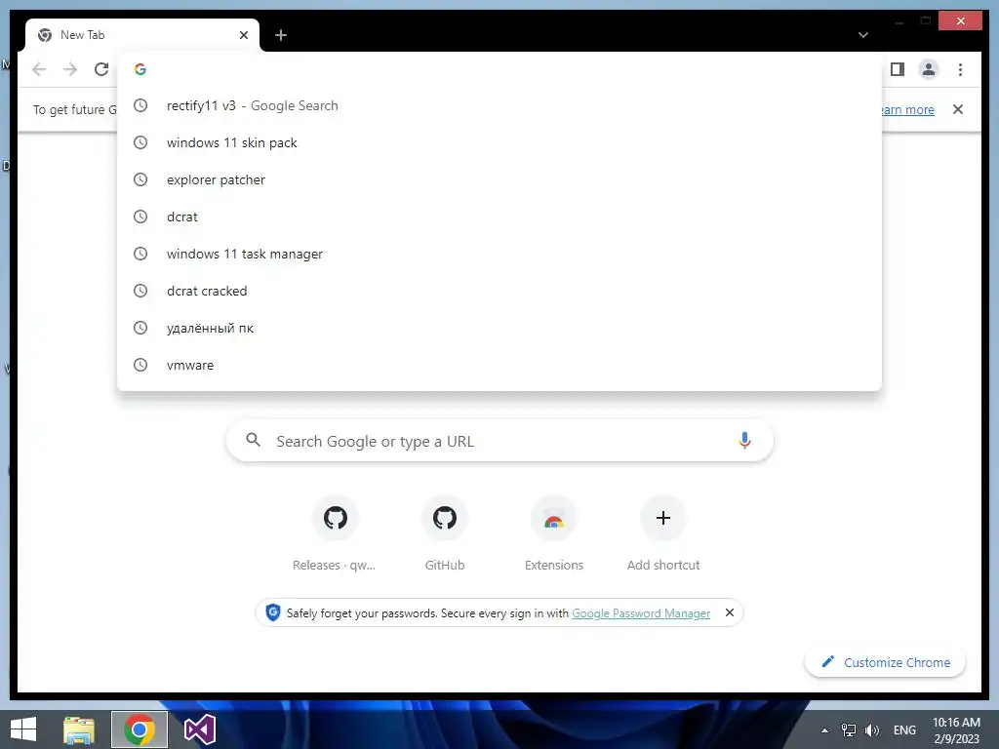Open the profile avatar button
This screenshot has height=749, width=999.
tap(929, 69)
